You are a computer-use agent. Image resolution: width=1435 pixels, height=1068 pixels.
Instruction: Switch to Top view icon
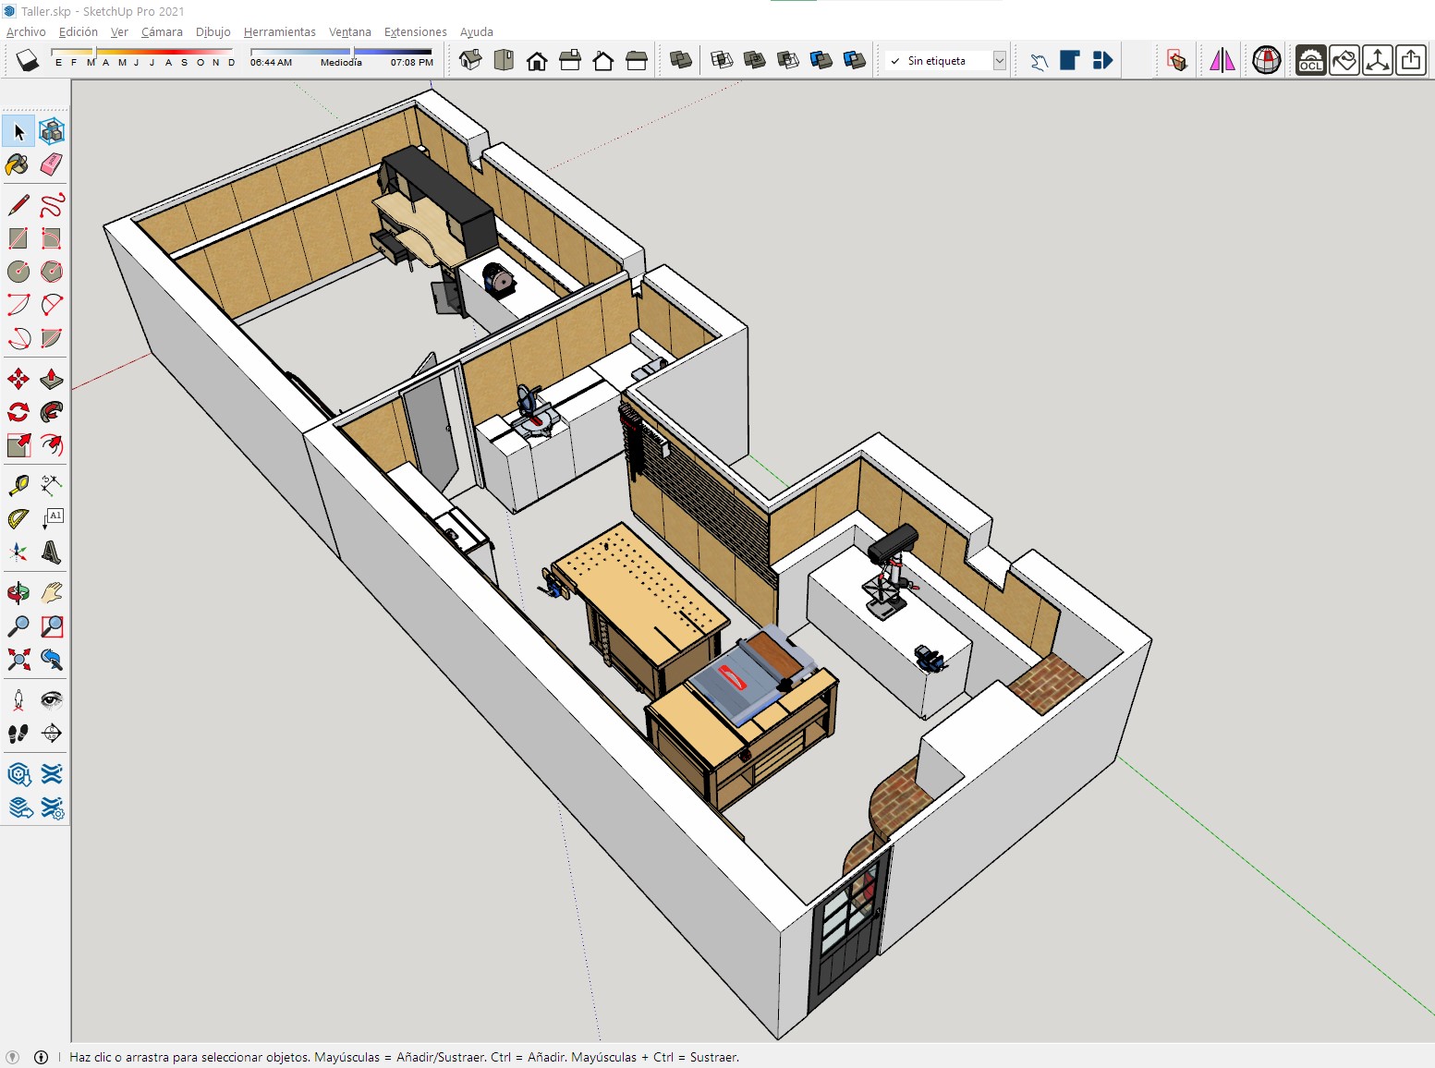click(504, 61)
